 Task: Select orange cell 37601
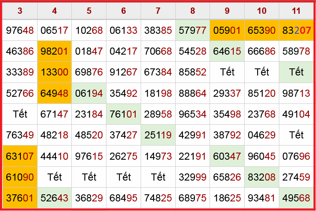point(20,198)
